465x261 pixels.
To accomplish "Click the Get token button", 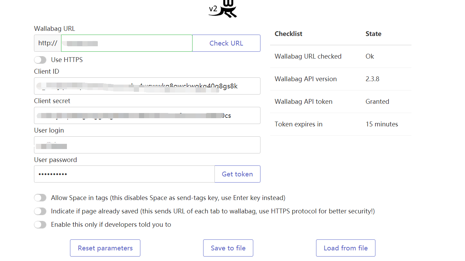I will click(237, 174).
